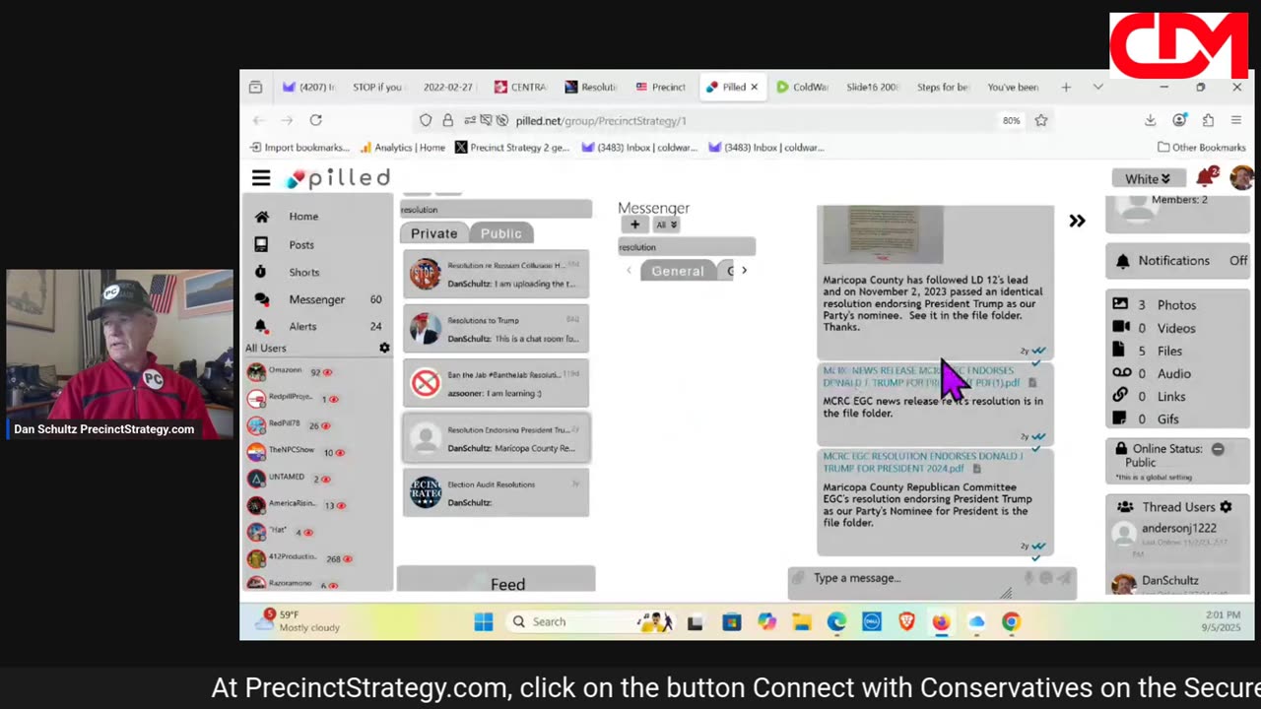Viewport: 1261px width, 709px height.
Task: Select user UNTAMED in users list
Action: coord(287,478)
